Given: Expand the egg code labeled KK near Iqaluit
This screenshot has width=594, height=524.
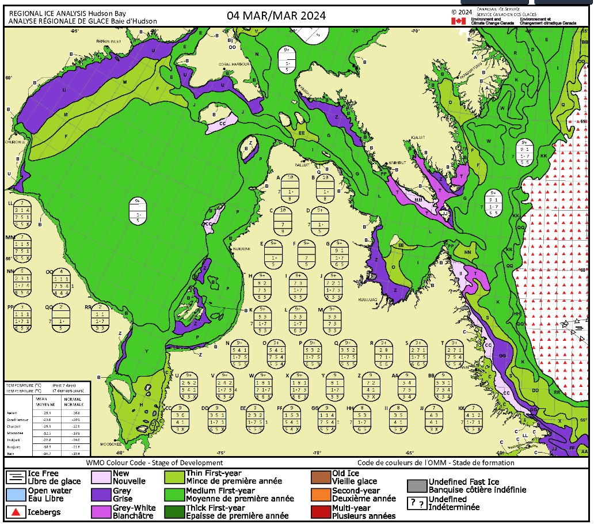Looking at the screenshot, I should pyautogui.click(x=524, y=153).
